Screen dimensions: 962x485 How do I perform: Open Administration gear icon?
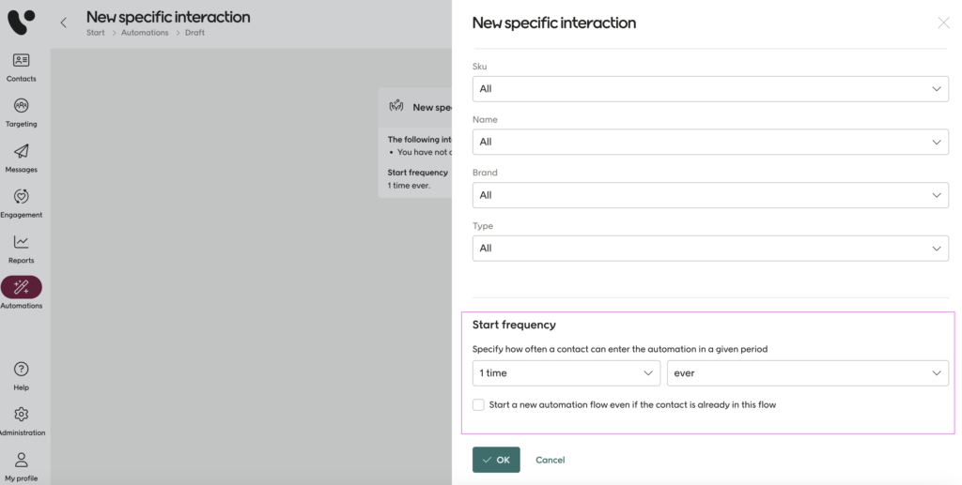[21, 415]
